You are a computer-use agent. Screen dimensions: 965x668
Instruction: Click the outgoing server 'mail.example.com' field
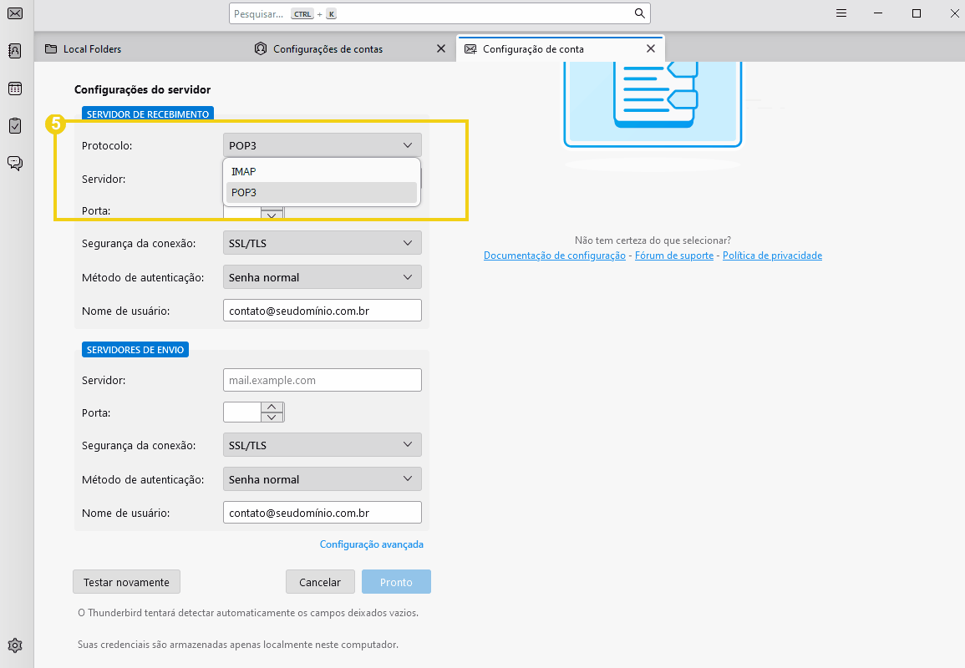(322, 379)
